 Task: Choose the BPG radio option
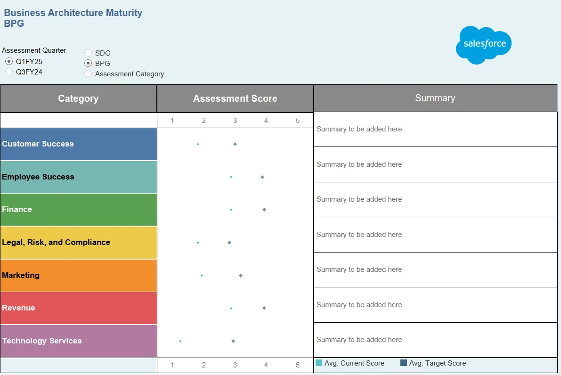click(88, 63)
